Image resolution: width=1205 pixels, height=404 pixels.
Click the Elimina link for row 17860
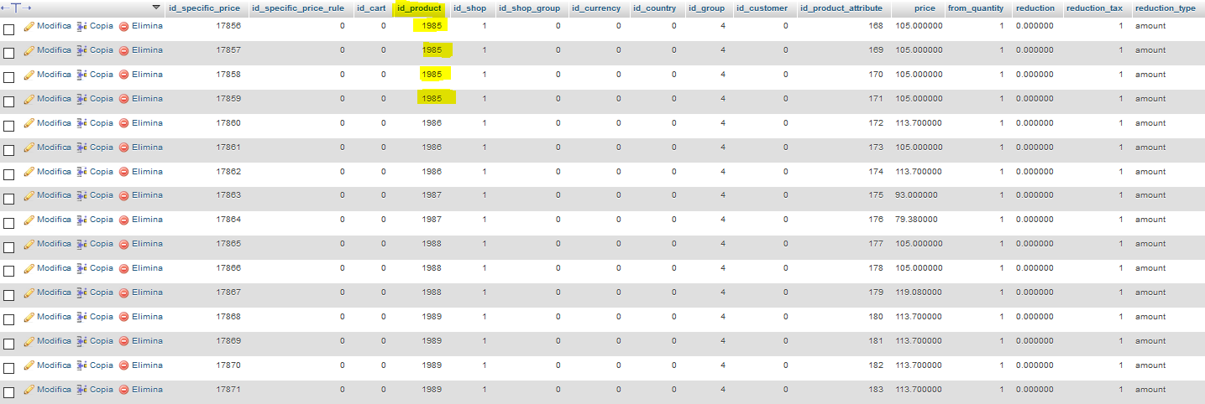click(x=147, y=123)
